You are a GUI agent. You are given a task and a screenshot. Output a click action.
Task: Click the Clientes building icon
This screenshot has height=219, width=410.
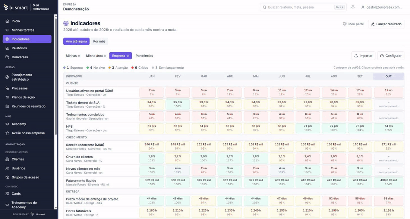(7, 159)
